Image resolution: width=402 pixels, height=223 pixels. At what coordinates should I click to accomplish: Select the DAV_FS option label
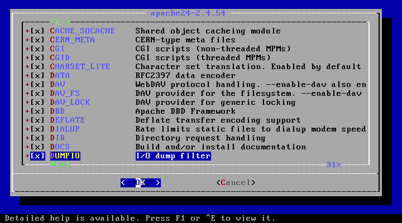pyautogui.click(x=65, y=94)
